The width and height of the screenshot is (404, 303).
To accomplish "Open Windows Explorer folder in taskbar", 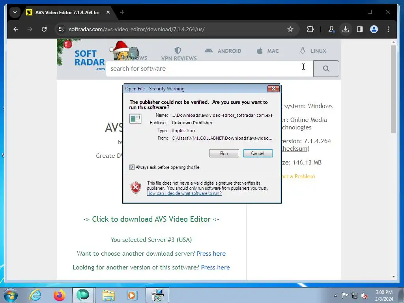I will [x=108, y=295].
